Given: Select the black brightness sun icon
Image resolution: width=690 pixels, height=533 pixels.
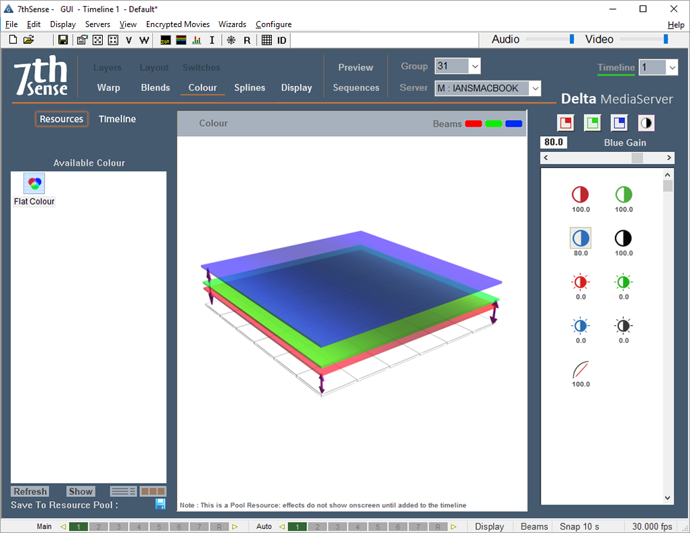Looking at the screenshot, I should [624, 326].
